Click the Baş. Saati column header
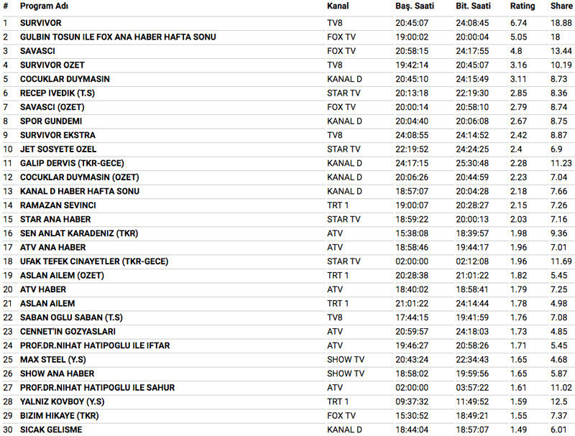 (413, 6)
